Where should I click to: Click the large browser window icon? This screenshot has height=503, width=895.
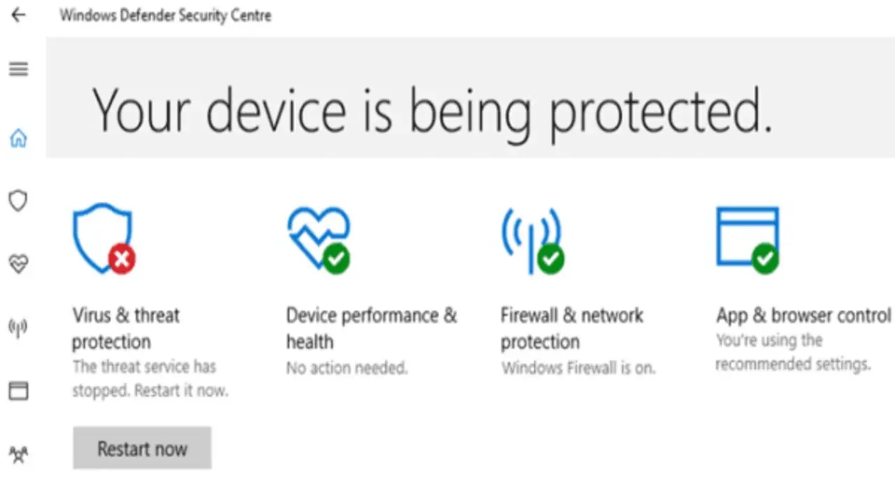(748, 240)
